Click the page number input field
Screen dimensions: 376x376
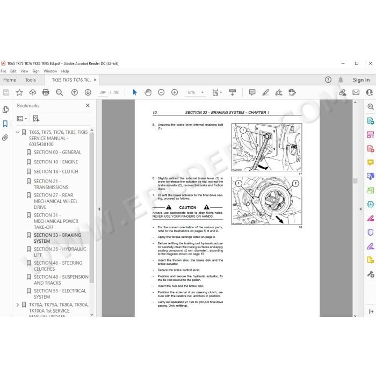(x=103, y=92)
